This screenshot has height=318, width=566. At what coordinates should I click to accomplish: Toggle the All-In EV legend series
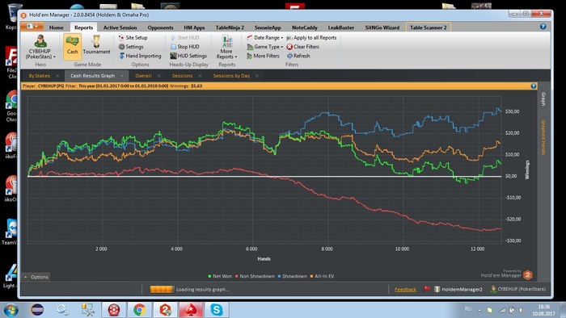322,276
